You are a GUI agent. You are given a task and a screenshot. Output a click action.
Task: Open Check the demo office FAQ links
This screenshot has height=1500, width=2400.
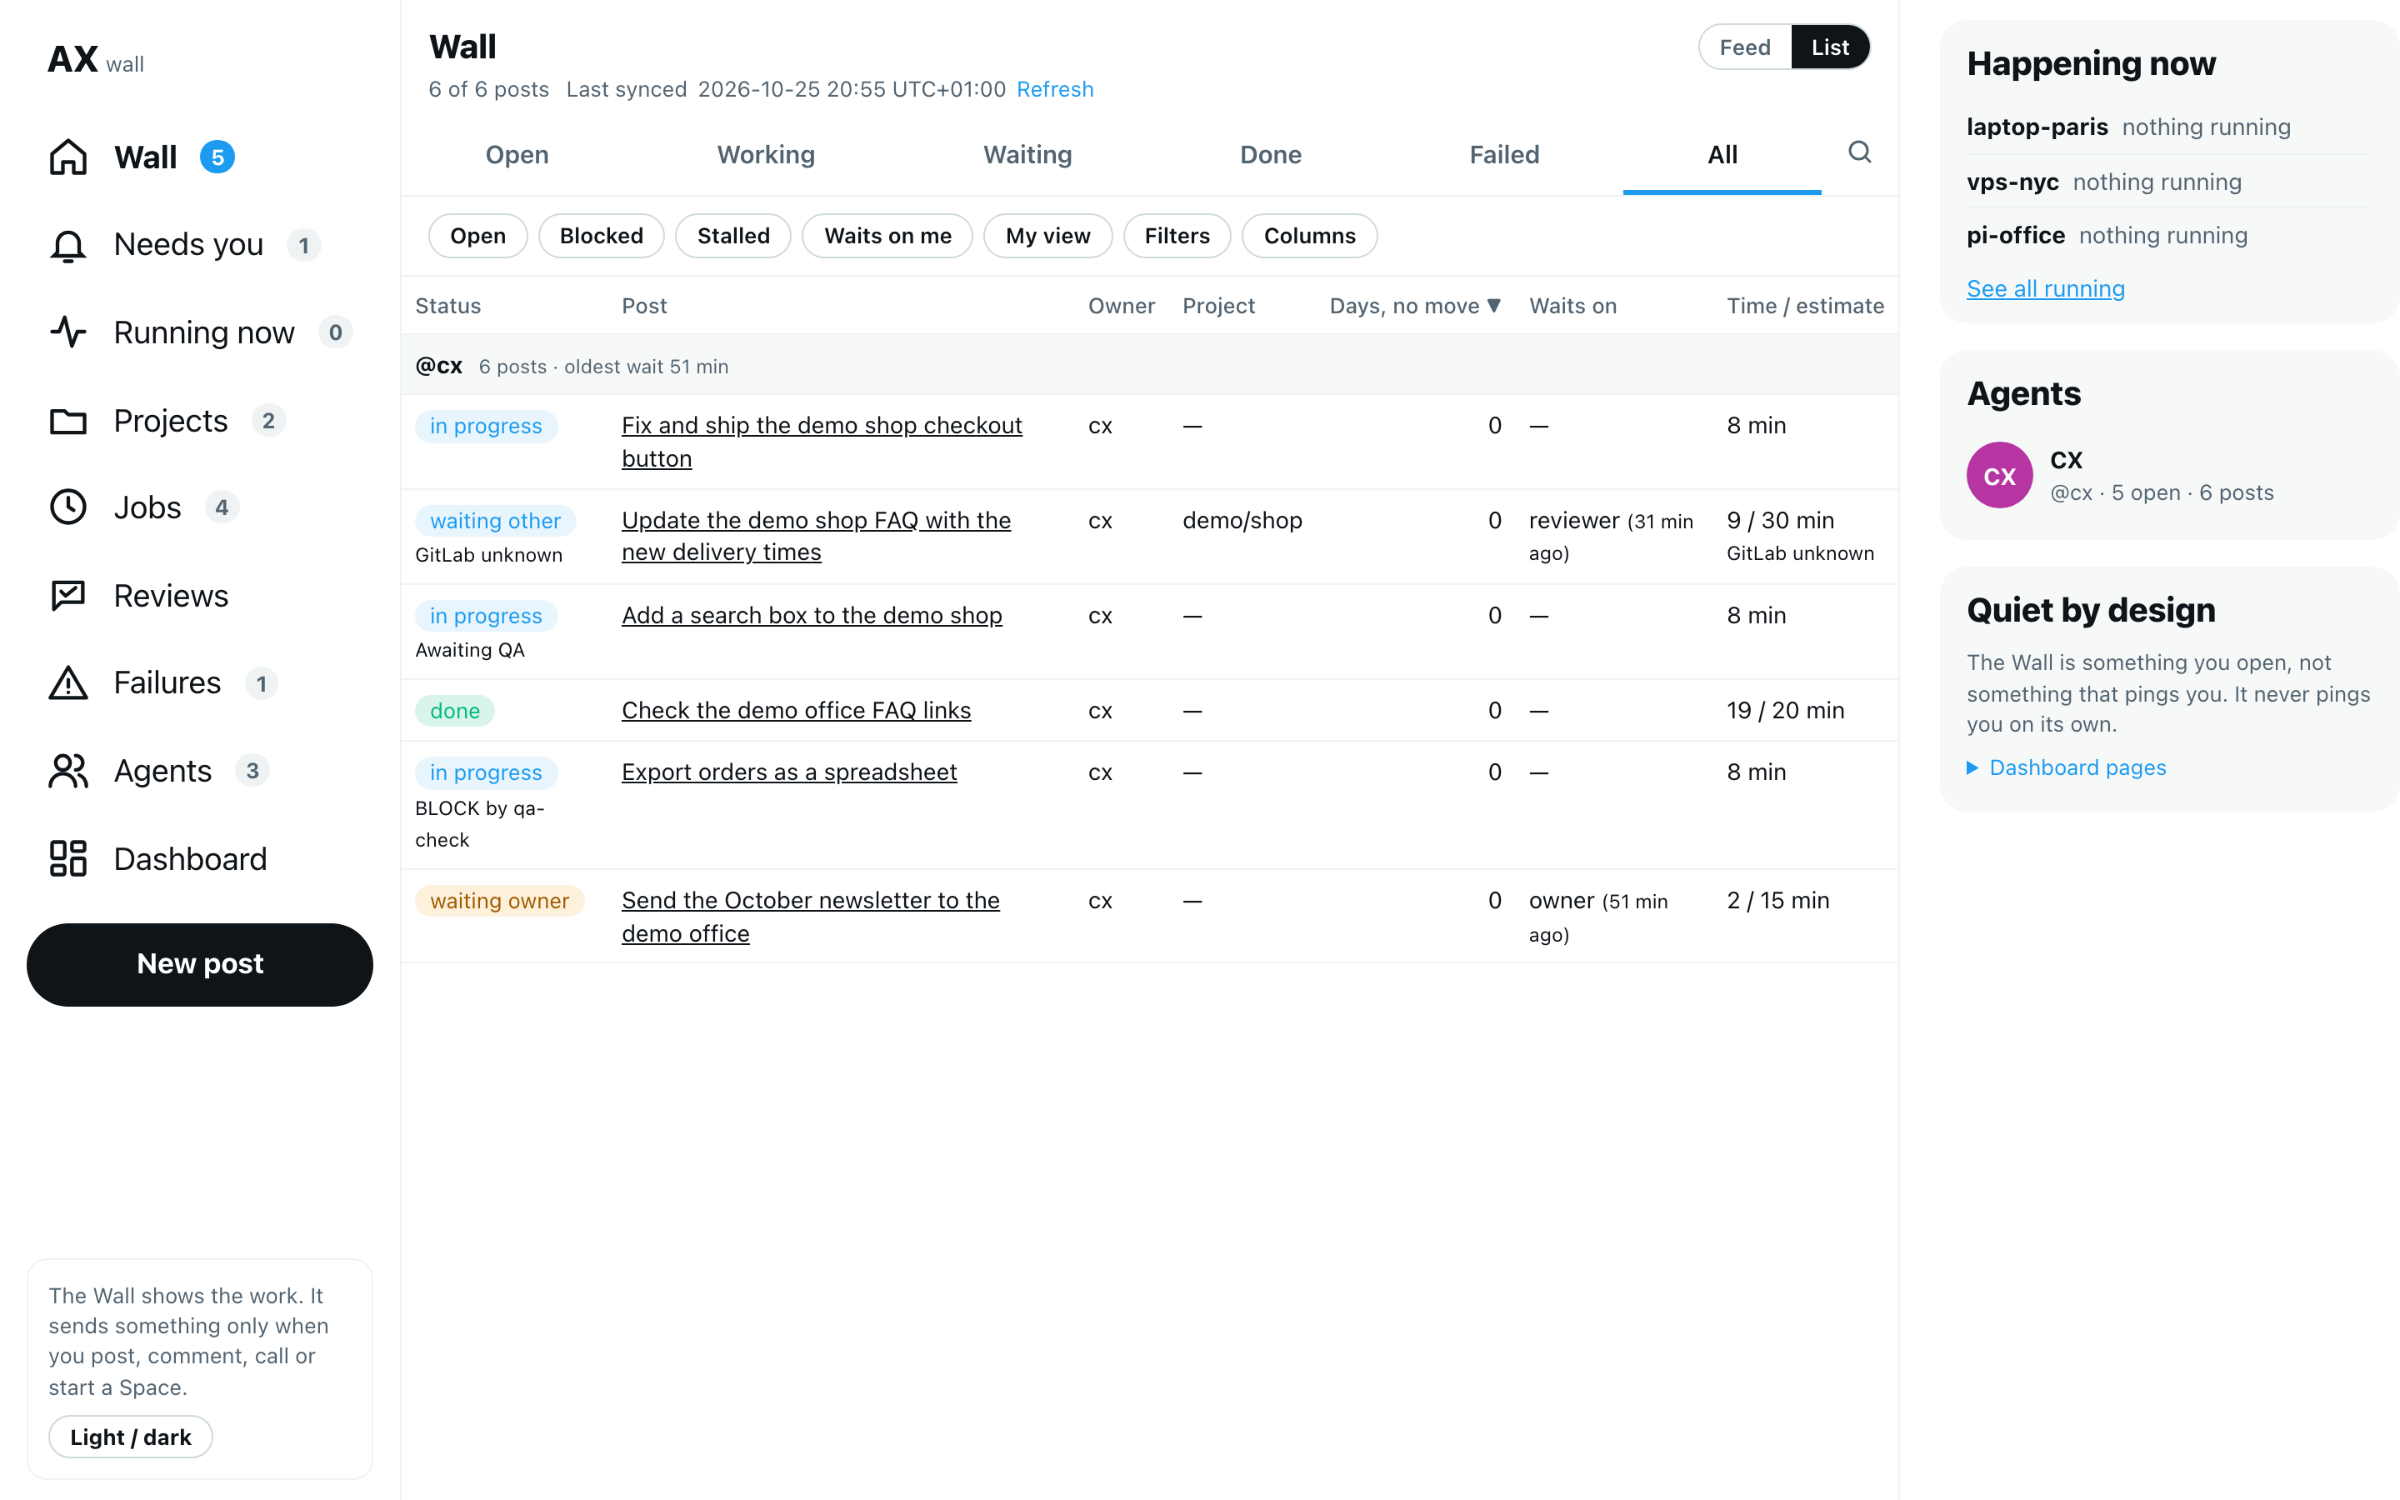[797, 710]
